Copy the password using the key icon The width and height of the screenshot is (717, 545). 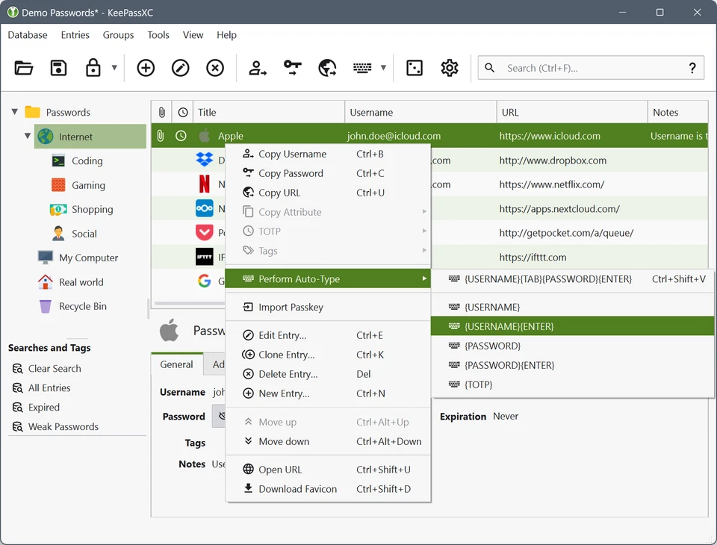tap(291, 67)
